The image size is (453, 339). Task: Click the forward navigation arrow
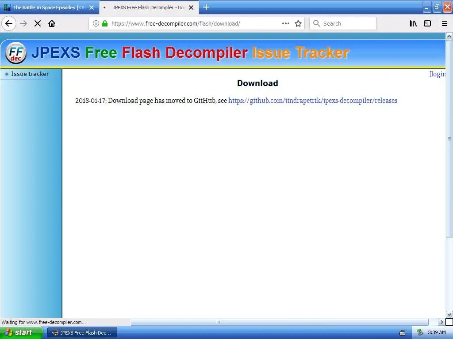point(24,23)
